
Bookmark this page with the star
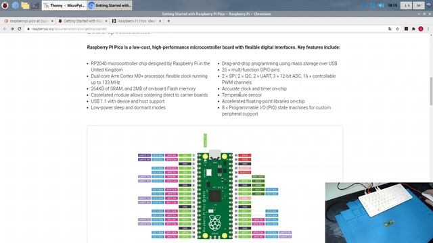point(397,29)
